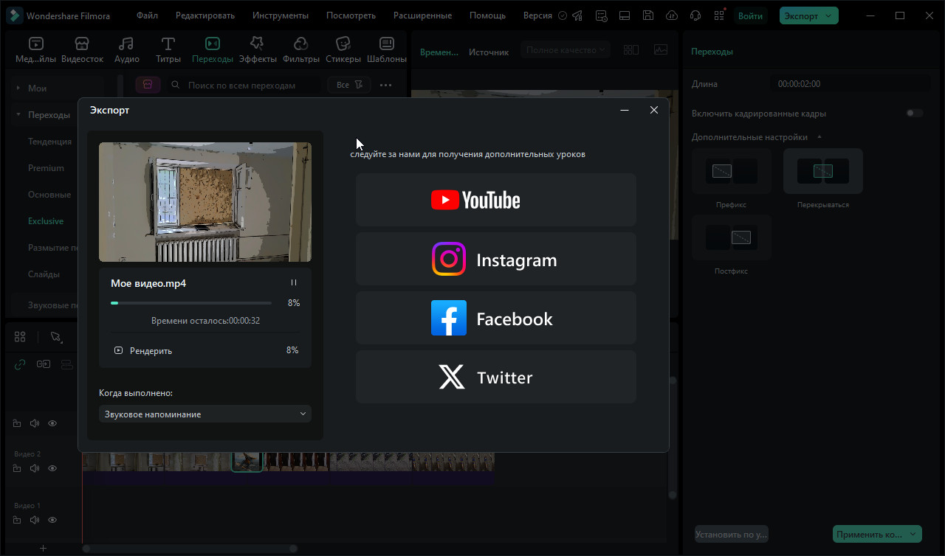
Task: Close the Экспорт dialog
Action: pyautogui.click(x=653, y=110)
